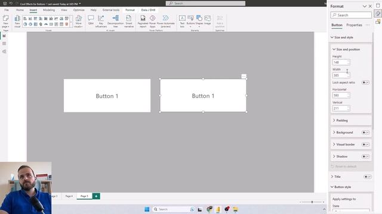Screen dimensions: 382x214
Task: Toggle the Visual border setting
Action: (365, 144)
